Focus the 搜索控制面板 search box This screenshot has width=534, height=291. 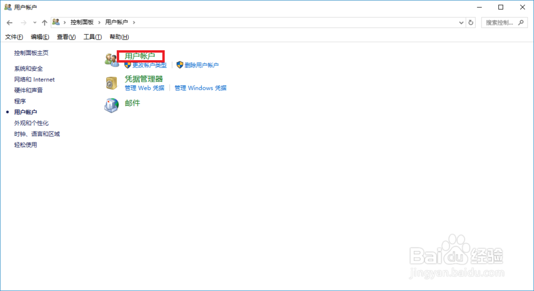click(x=505, y=23)
